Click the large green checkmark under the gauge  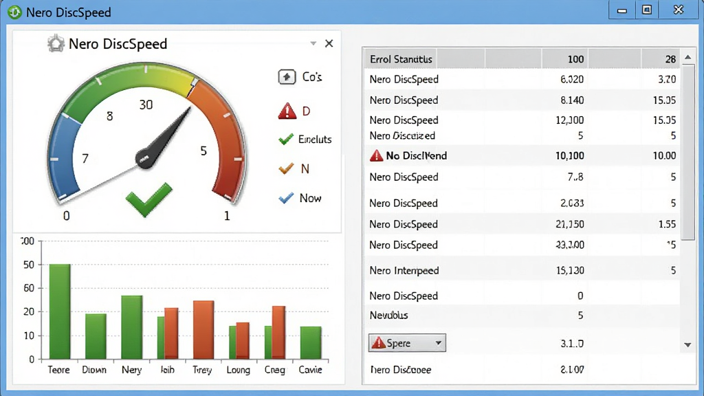(148, 200)
